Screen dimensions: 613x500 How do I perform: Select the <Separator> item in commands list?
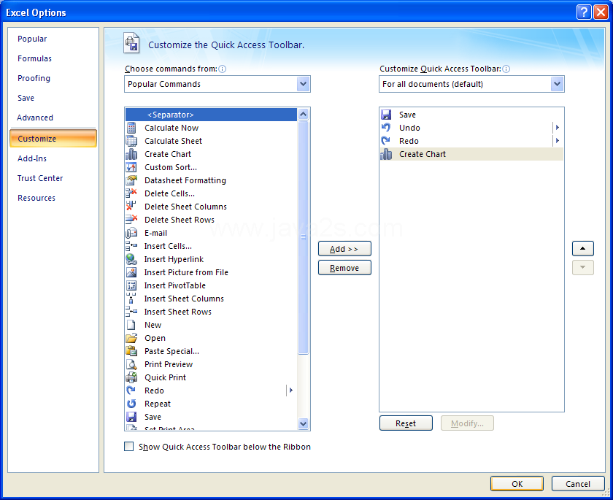point(211,115)
